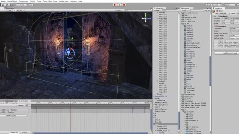Open the Mobile Input menu
This screenshot has height=134, width=239.
(x=63, y=1)
